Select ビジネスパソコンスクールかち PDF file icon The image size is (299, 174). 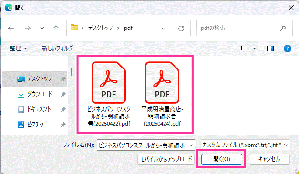[109, 82]
